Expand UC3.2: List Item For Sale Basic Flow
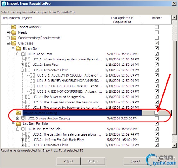 point(22,140)
